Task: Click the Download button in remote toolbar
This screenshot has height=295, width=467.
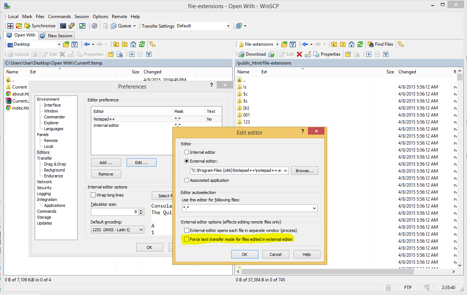Action: tap(252, 54)
